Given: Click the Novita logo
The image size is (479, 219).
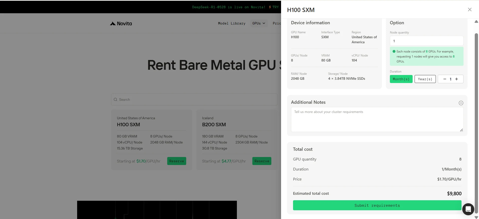Looking at the screenshot, I should pos(121,23).
